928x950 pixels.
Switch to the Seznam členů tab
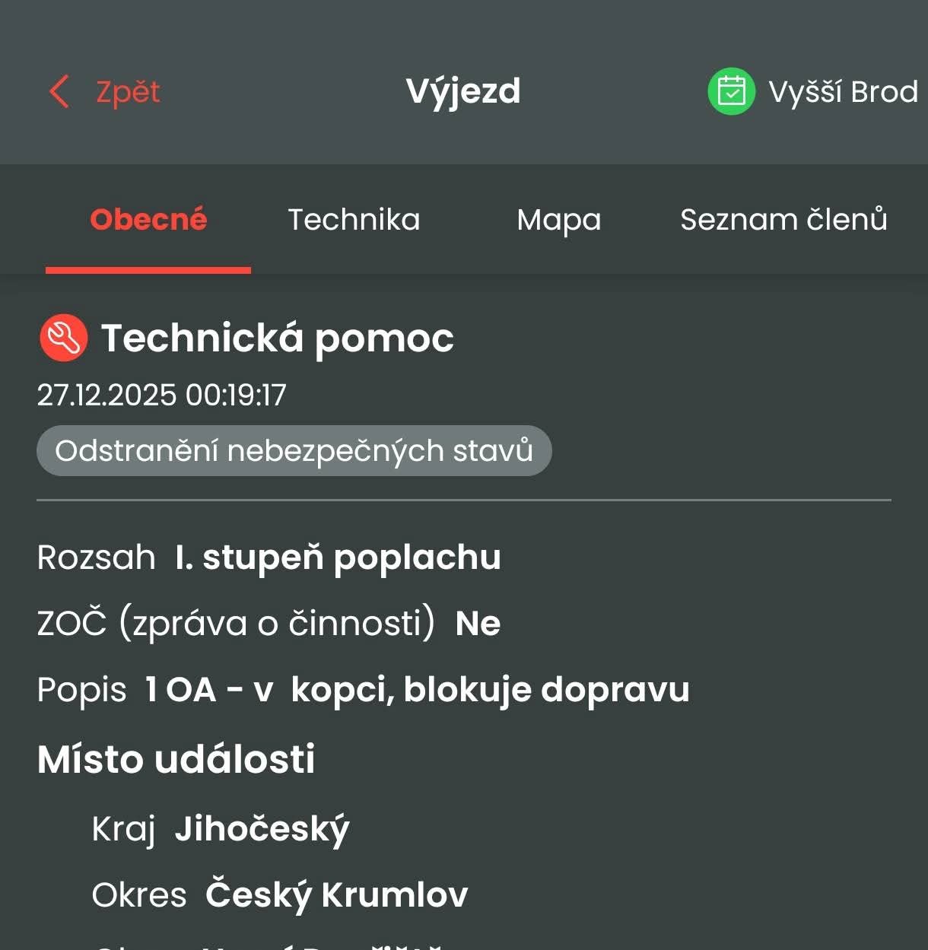783,220
